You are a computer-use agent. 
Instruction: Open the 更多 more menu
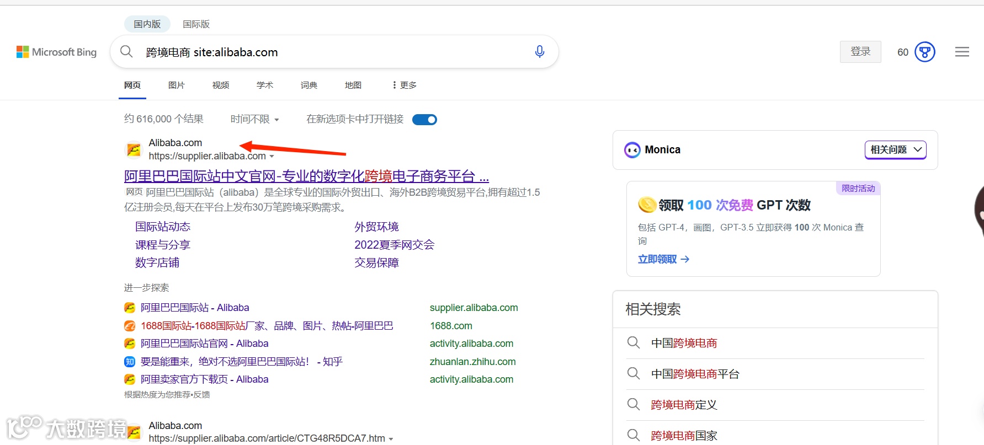(405, 85)
